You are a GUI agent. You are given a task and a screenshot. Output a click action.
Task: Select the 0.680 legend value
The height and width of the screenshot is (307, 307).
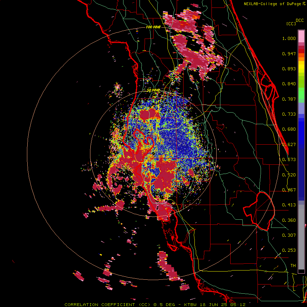289,129
